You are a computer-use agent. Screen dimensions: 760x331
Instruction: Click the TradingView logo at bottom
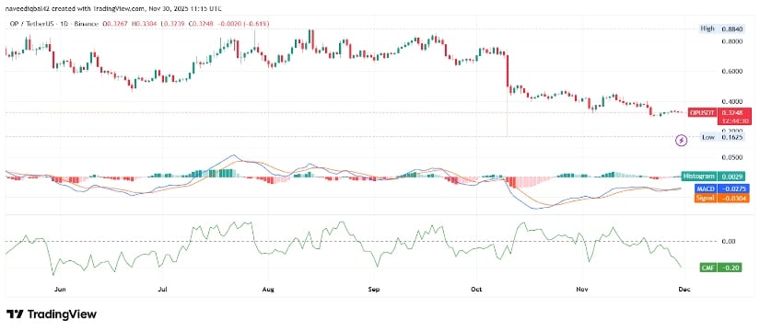click(52, 314)
